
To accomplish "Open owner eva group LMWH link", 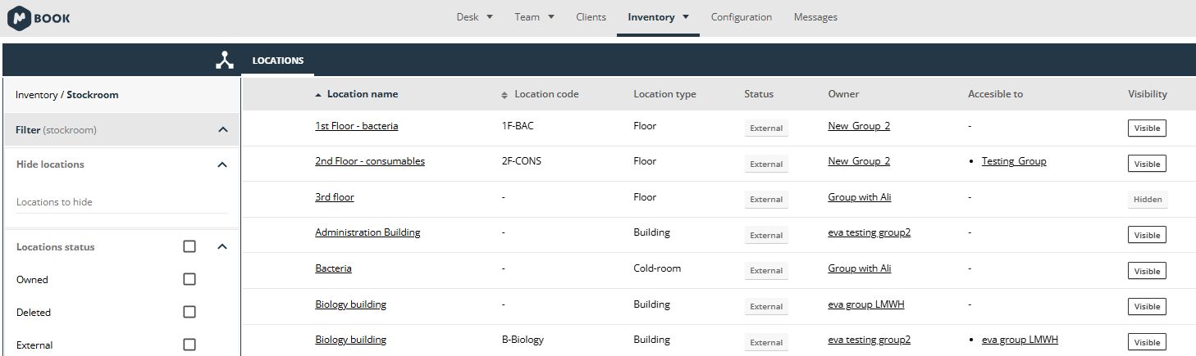I will (x=866, y=304).
